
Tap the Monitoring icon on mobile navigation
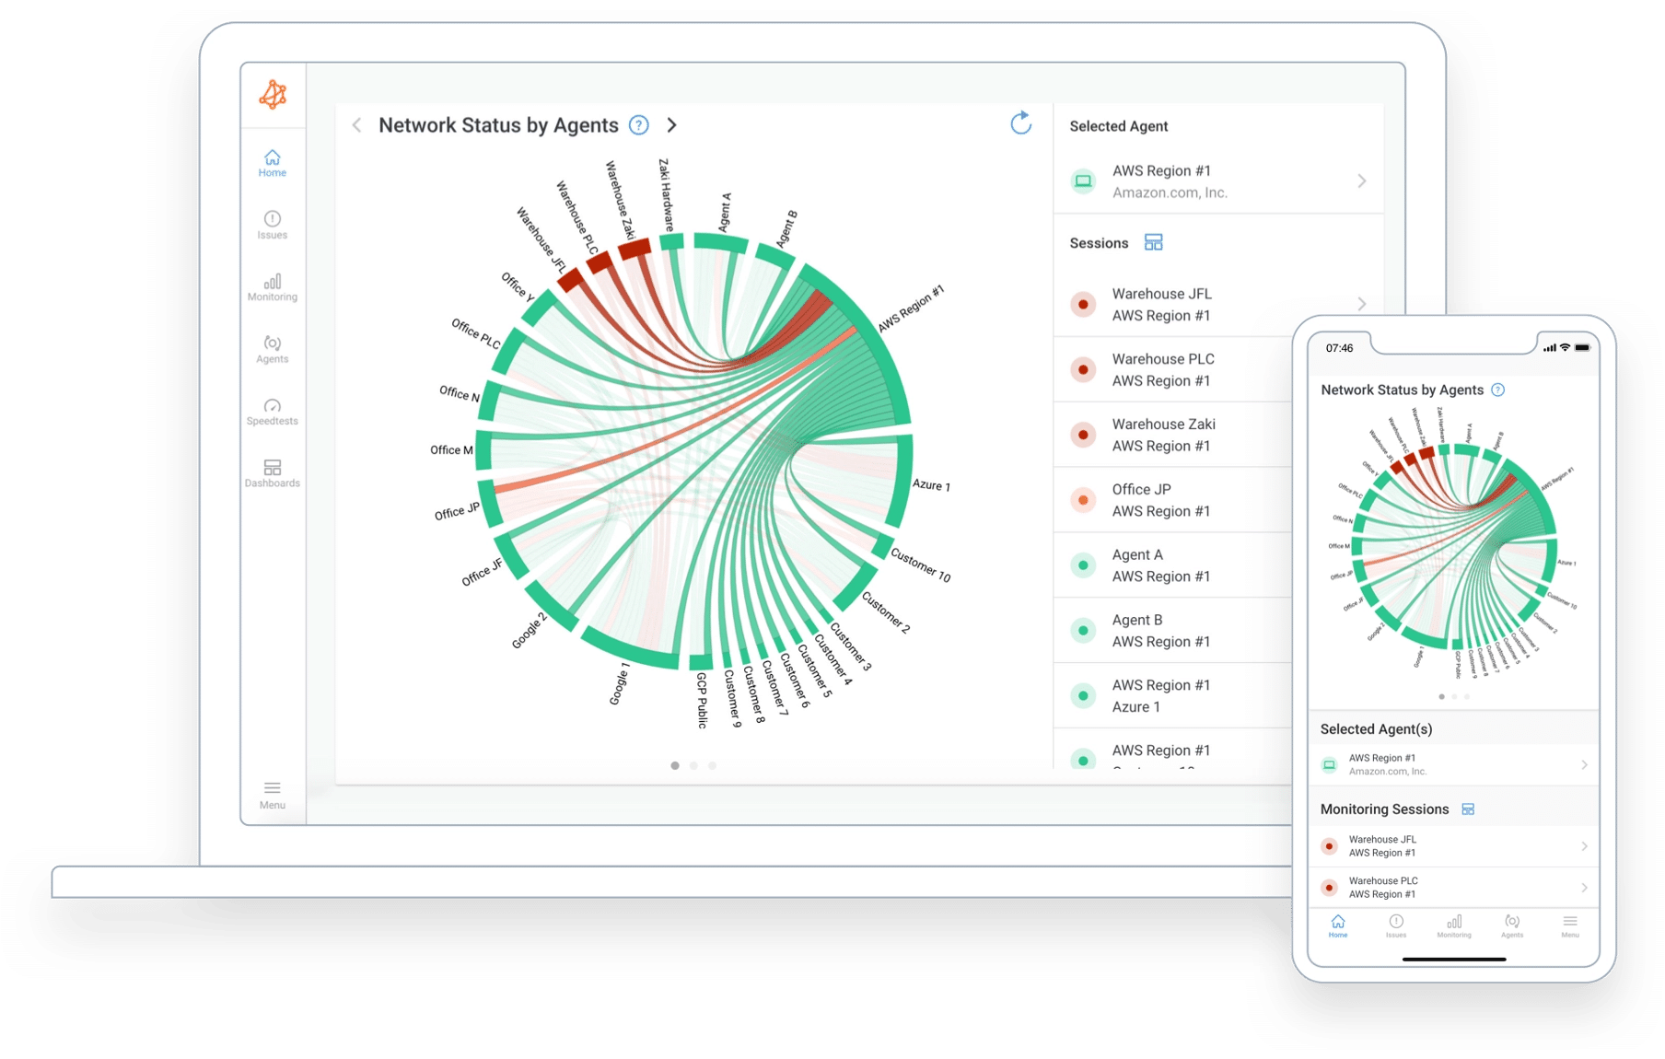point(1453,925)
